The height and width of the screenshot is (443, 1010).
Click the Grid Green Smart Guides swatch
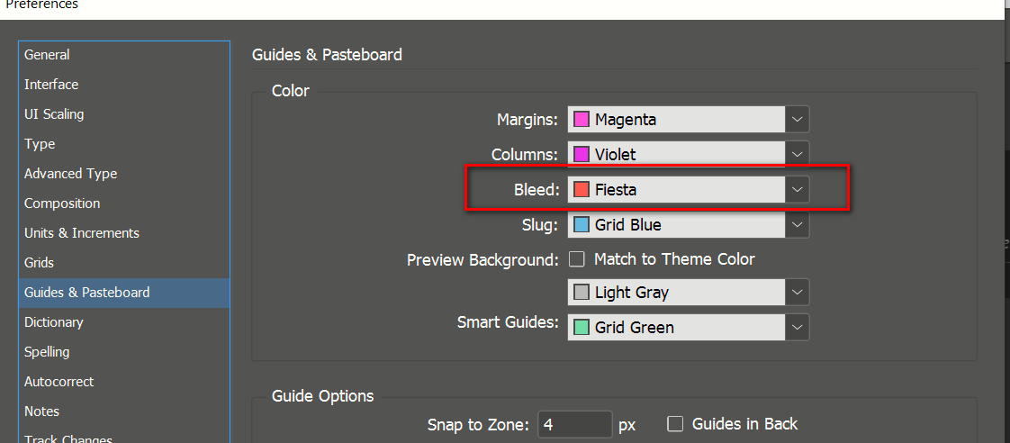(x=582, y=328)
